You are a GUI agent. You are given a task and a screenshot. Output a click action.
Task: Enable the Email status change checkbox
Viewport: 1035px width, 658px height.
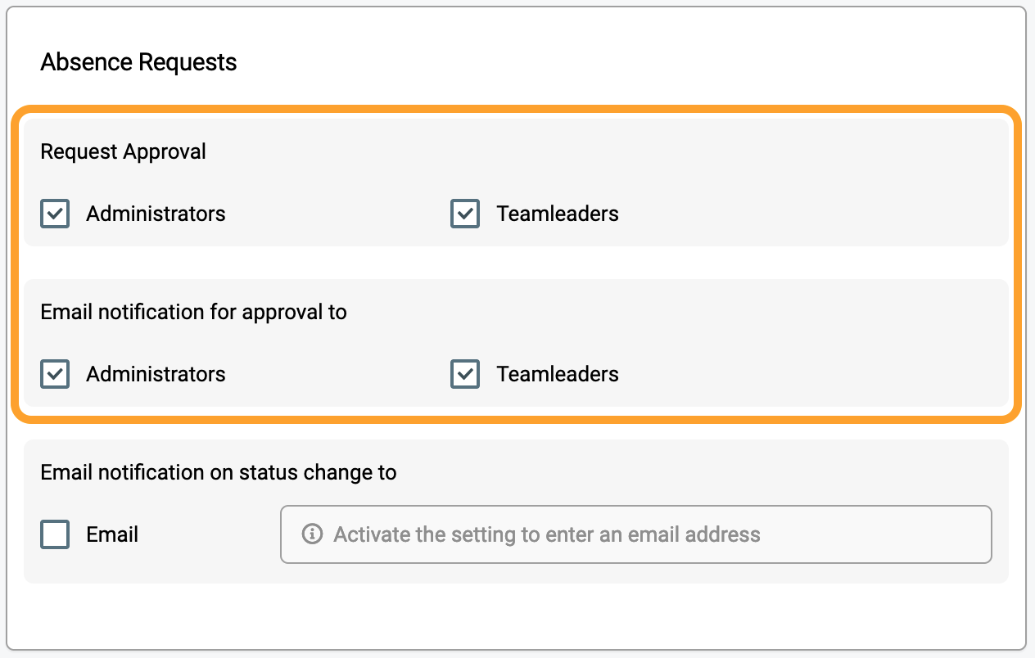pyautogui.click(x=55, y=534)
